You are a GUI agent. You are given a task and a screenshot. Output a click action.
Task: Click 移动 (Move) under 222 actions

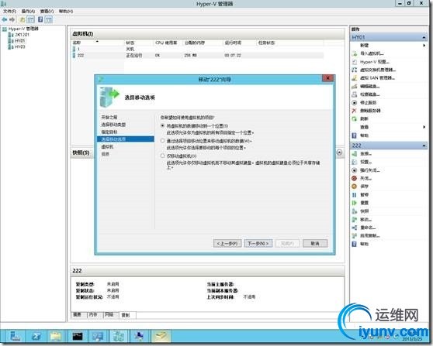point(365,219)
